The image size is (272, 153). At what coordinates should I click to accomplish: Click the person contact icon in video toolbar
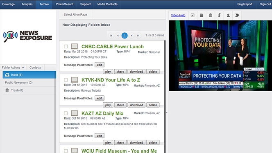pyautogui.click(x=228, y=15)
